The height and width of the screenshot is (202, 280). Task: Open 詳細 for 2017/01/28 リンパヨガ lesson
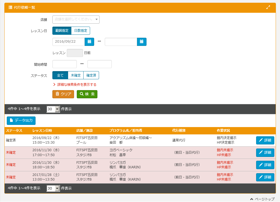tap(265, 177)
